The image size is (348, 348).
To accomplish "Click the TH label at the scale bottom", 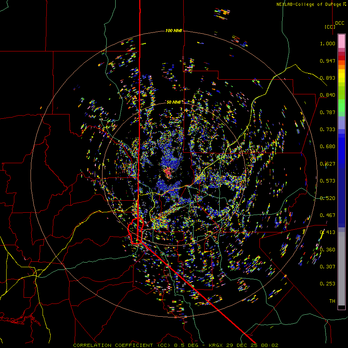I will point(332,301).
